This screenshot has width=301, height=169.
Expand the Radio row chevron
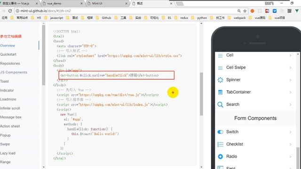coord(291,156)
